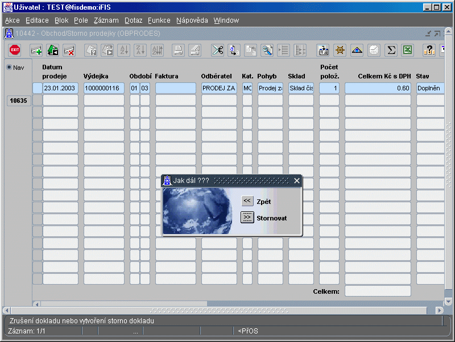The image size is (455, 342).
Task: Click the help question mark icon
Action: (x=429, y=50)
